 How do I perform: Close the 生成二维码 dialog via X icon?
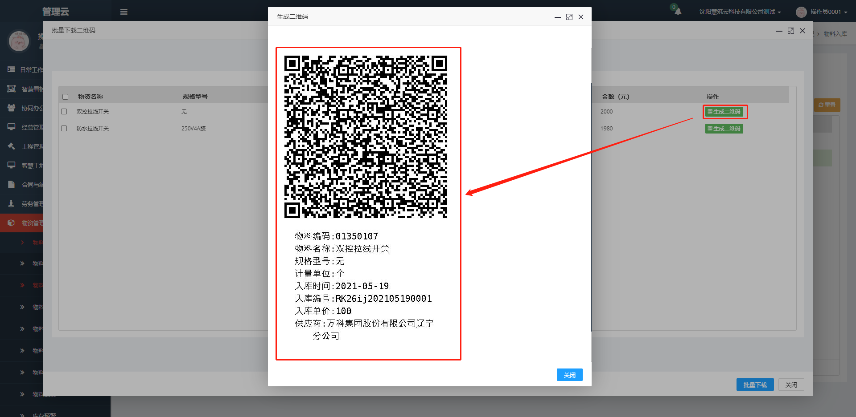(581, 17)
